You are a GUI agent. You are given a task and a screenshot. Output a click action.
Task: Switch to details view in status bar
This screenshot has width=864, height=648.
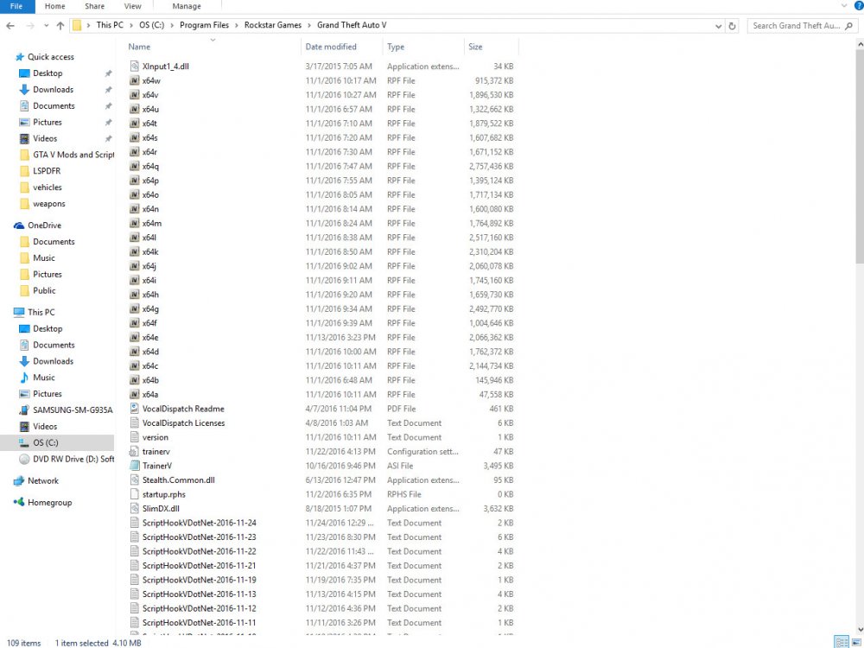click(x=842, y=643)
